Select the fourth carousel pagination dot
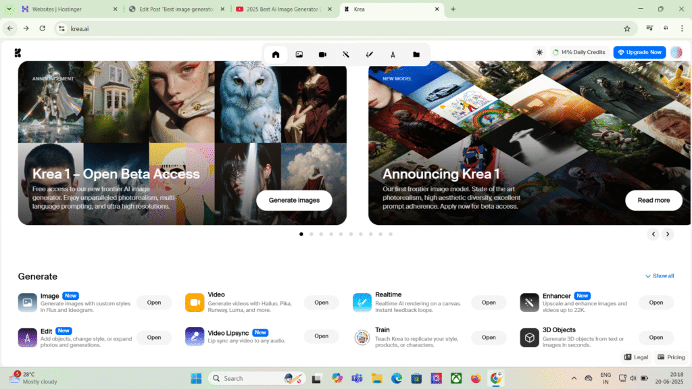The image size is (692, 389). 331,234
